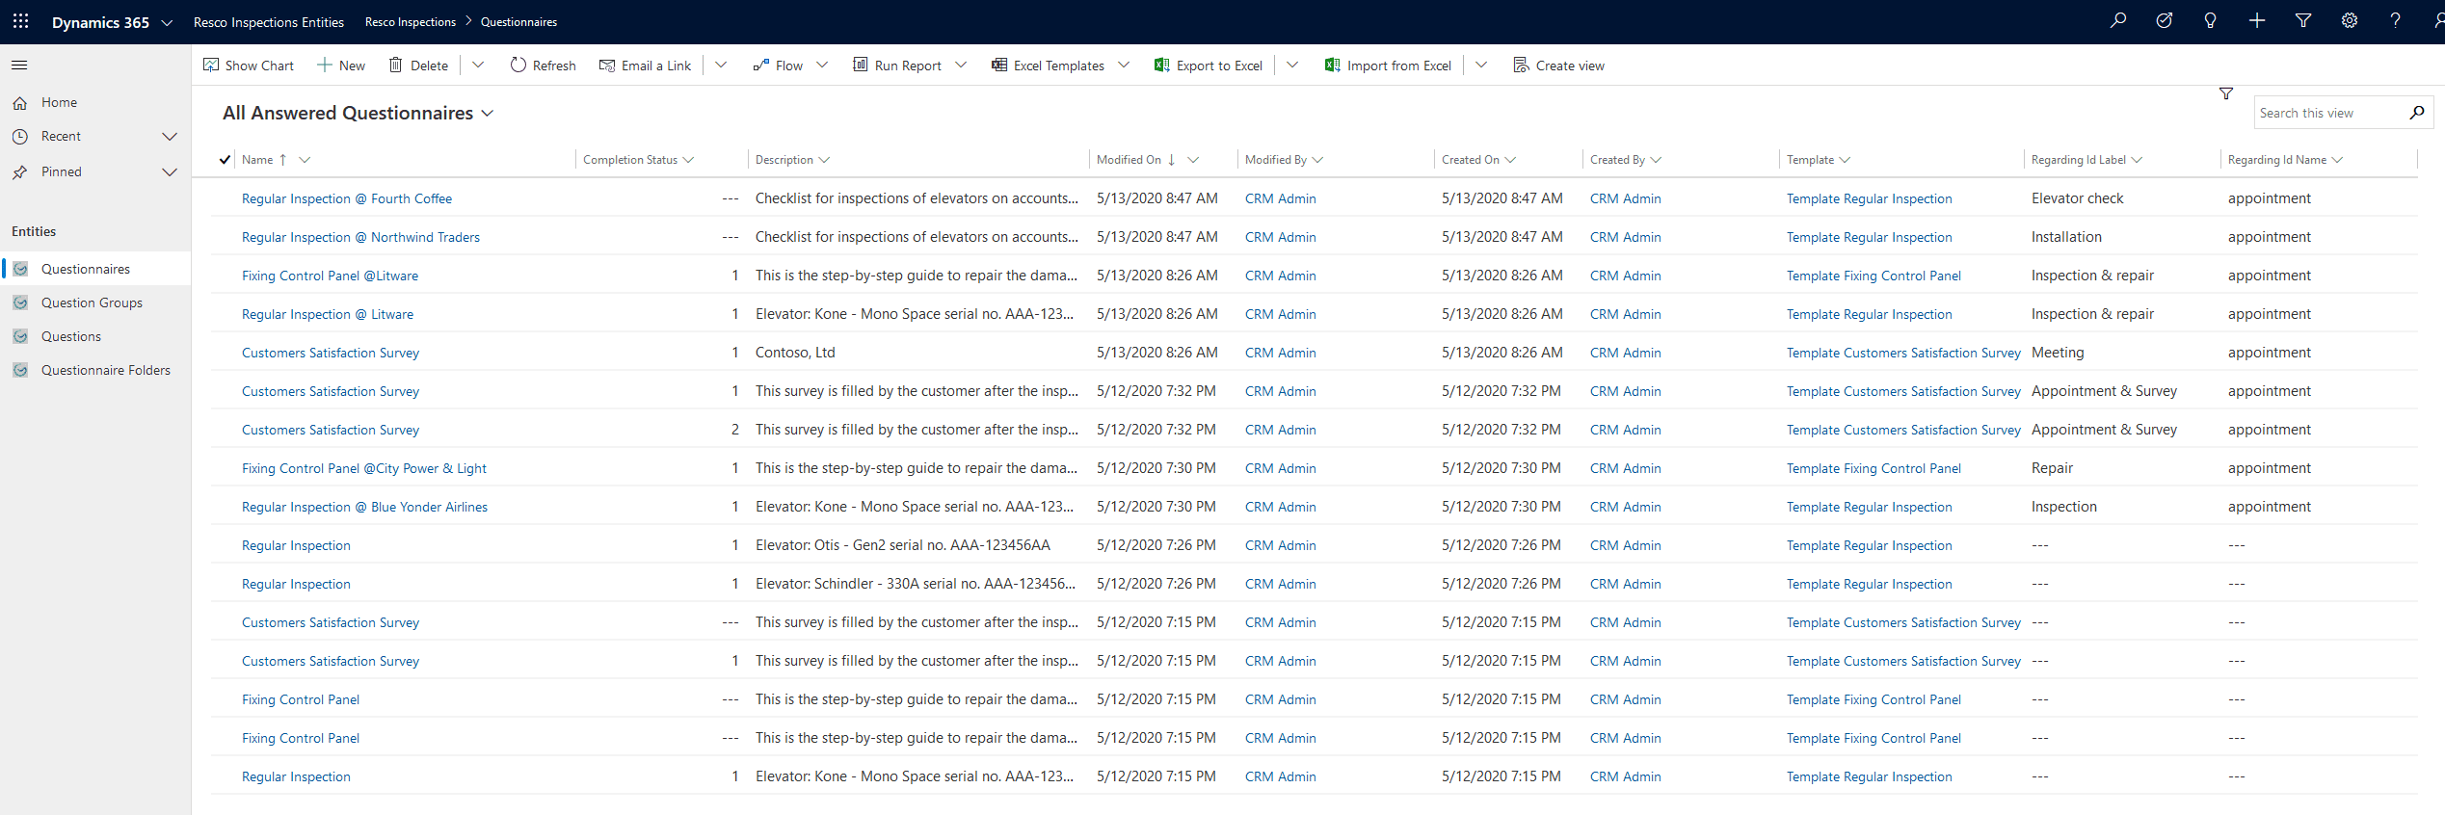The image size is (2445, 815).
Task: Open the Regarding Id Label column menu
Action: (2137, 160)
